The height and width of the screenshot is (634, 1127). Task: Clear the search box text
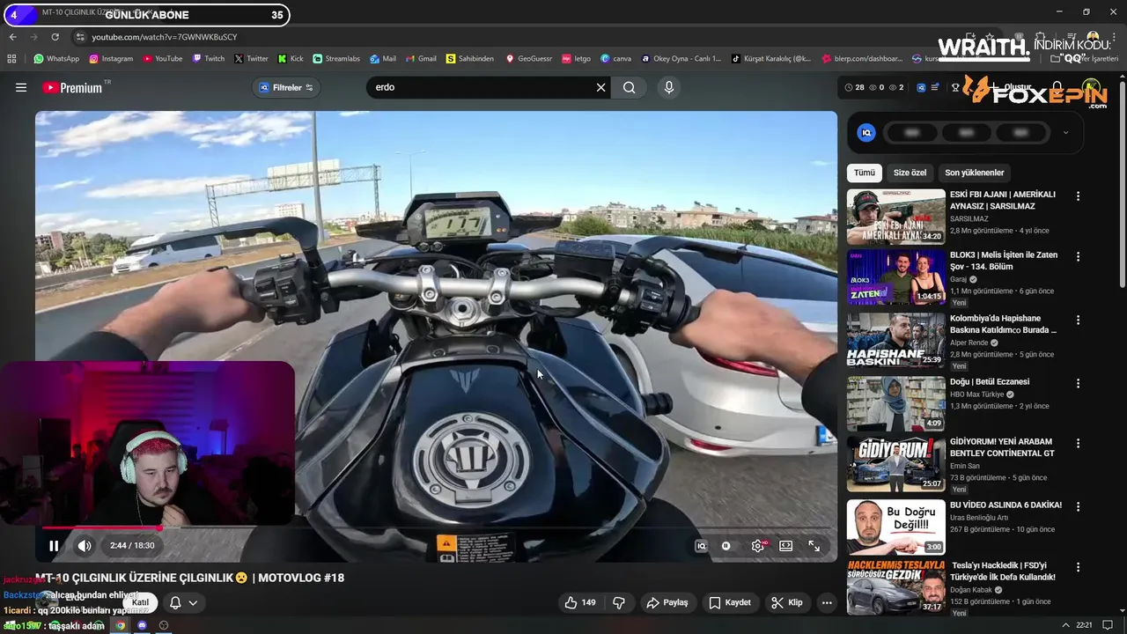[x=601, y=87]
